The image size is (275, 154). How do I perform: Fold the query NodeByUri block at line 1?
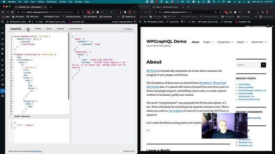tap(13, 36)
